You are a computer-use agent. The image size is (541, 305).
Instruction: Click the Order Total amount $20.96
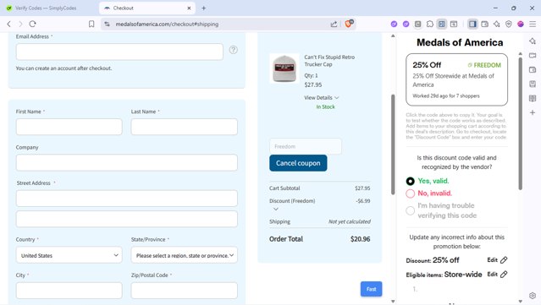pos(360,239)
